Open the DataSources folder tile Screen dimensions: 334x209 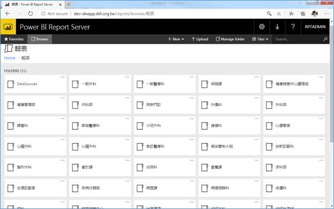(x=35, y=84)
